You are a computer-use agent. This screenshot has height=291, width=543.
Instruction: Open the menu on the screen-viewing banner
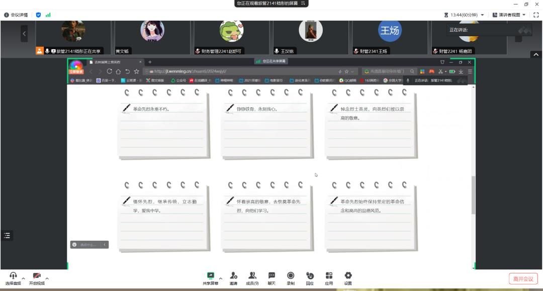point(303,3)
